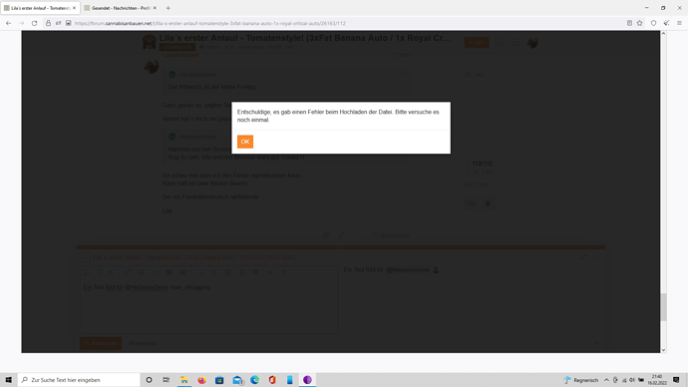Open the purple browser icon on the taskbar

coord(307,380)
